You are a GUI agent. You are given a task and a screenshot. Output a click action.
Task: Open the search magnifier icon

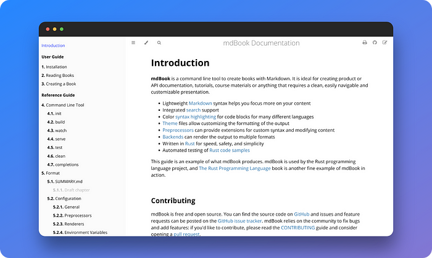159,42
